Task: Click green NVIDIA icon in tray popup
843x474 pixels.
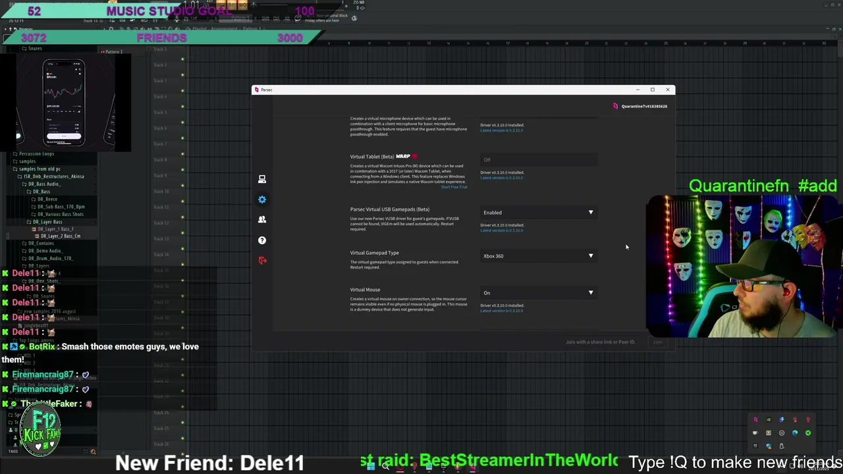Action: [x=769, y=420]
